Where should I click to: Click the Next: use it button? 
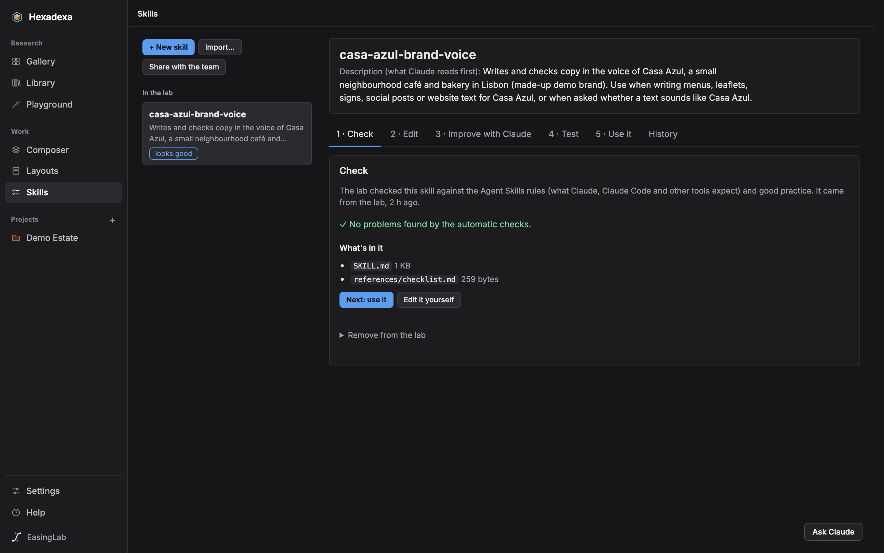(x=366, y=300)
